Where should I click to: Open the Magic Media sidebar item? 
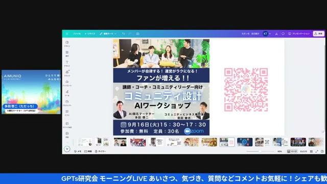(67, 125)
